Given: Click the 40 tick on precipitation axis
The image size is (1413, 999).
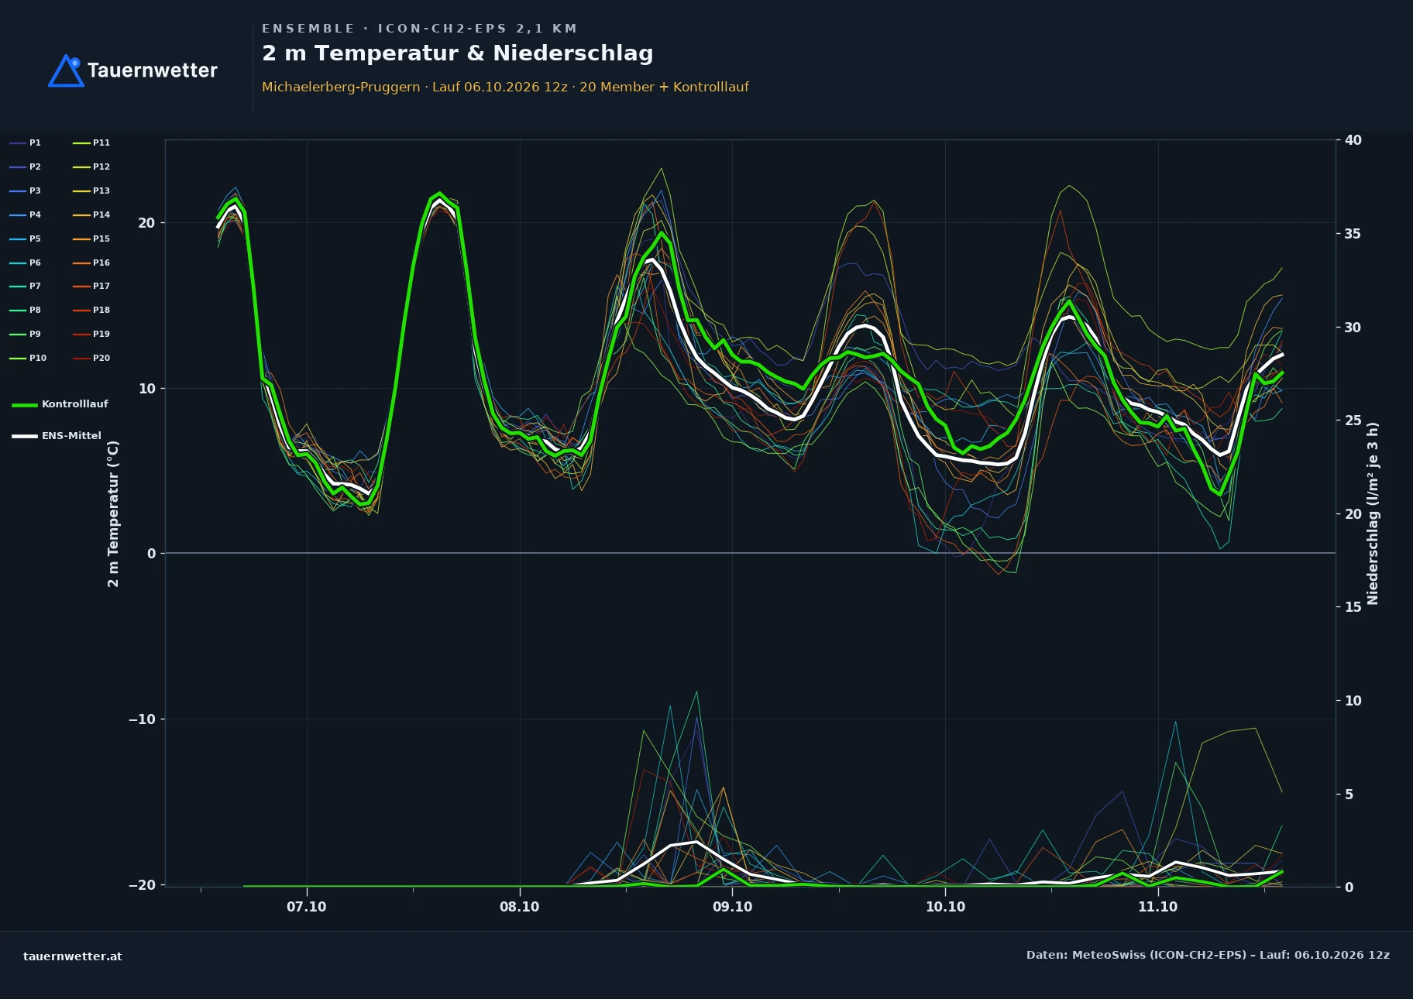Looking at the screenshot, I should tap(1353, 140).
